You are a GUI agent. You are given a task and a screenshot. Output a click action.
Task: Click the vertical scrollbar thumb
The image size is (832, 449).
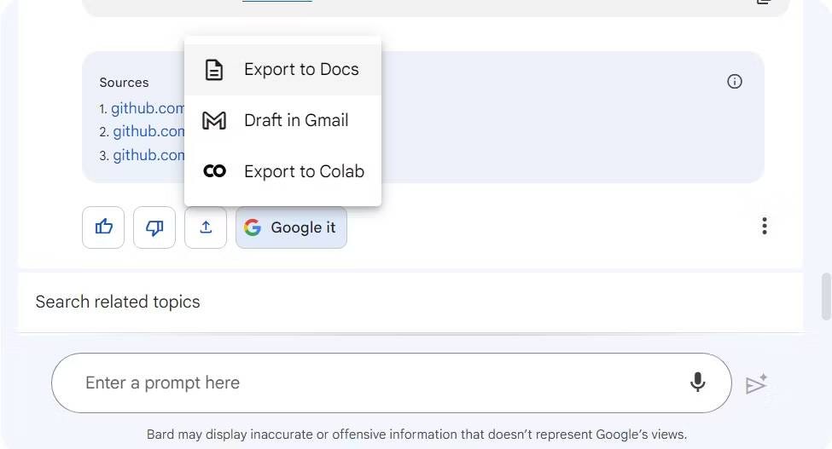[825, 296]
